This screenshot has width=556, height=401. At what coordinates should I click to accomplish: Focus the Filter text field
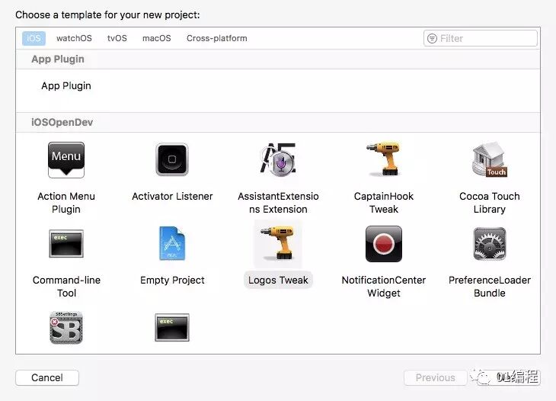(481, 38)
